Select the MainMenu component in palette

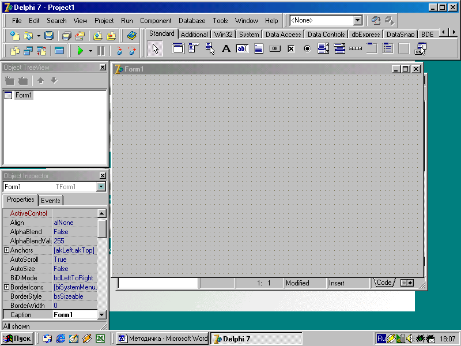194,48
